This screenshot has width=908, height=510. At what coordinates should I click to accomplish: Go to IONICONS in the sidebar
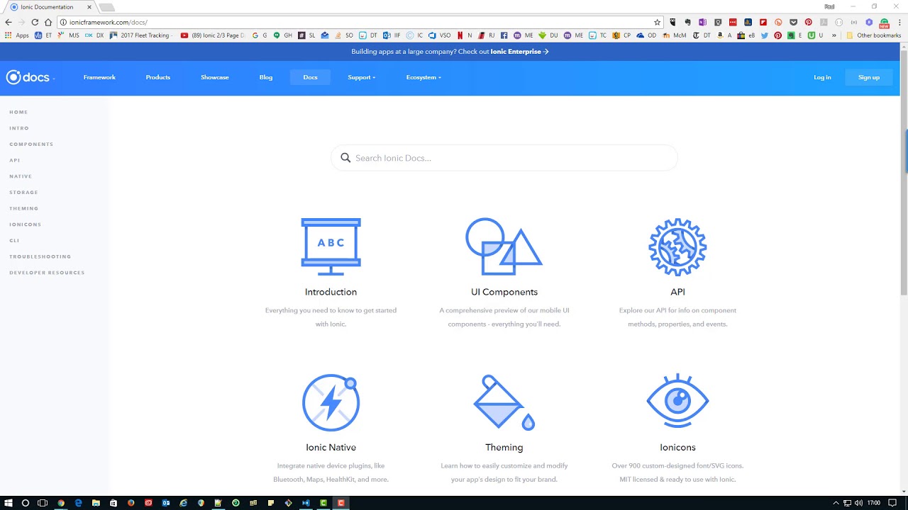coord(26,225)
